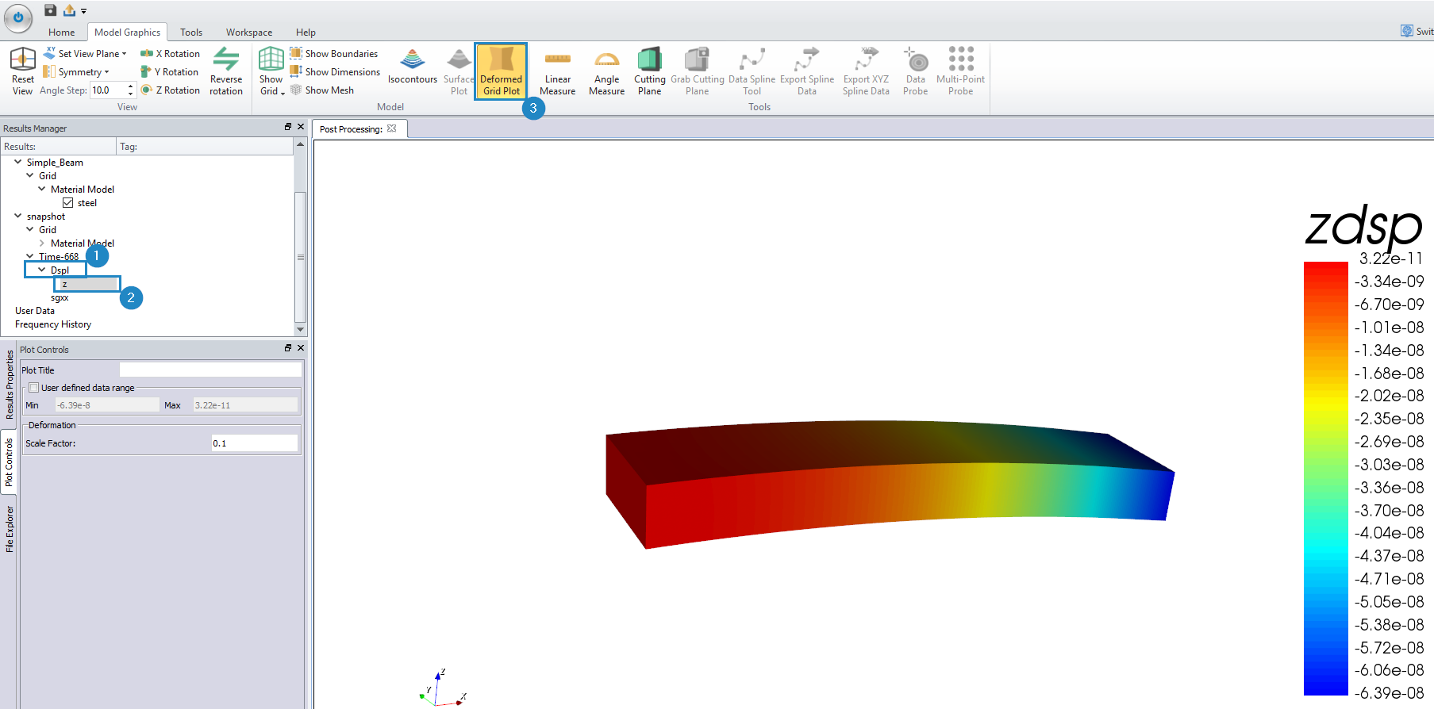Select the Linear Measure tool
This screenshot has height=709, width=1434.
tap(558, 71)
